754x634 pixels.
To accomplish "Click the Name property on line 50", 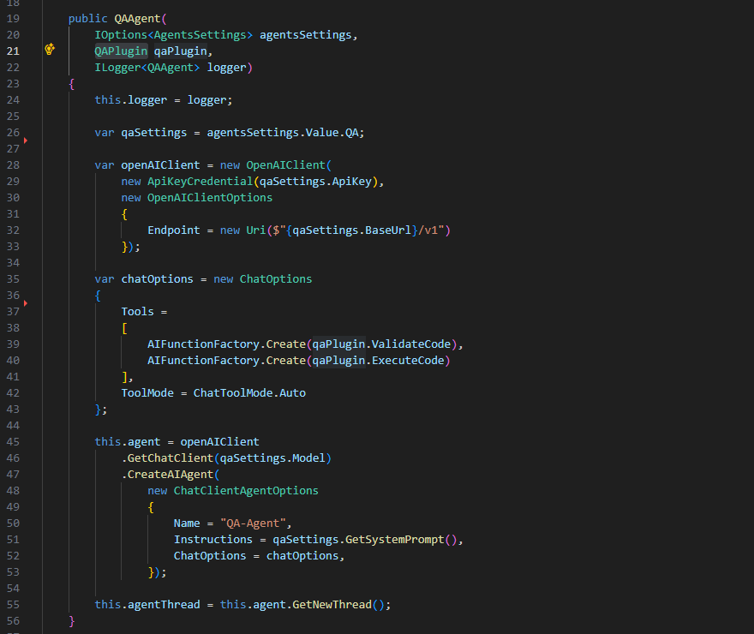I will coord(187,523).
